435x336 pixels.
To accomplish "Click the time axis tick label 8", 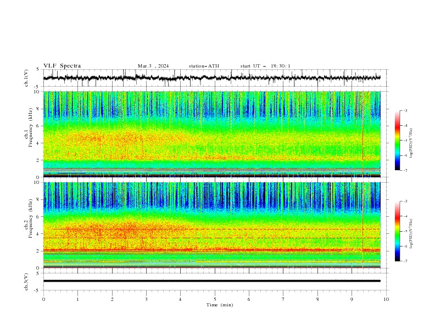I will tap(317, 299).
